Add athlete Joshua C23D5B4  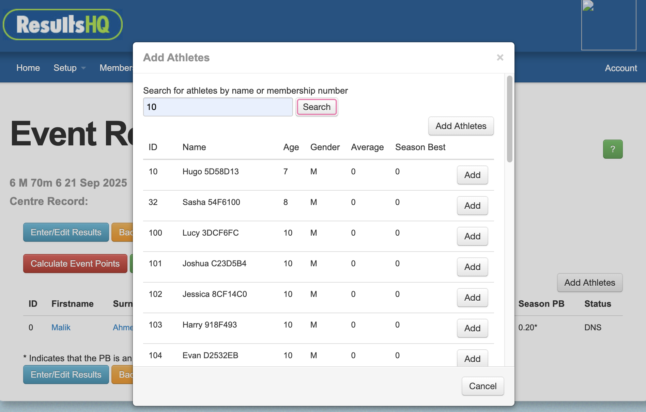[x=472, y=267]
